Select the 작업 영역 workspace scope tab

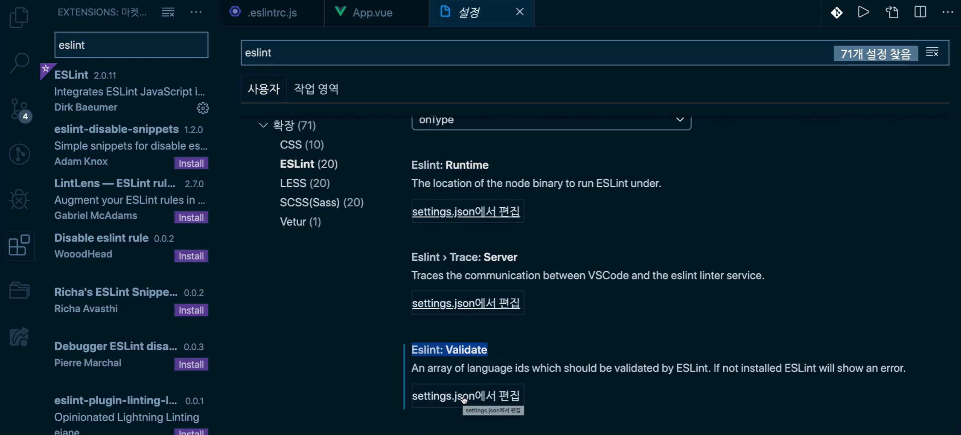[316, 89]
